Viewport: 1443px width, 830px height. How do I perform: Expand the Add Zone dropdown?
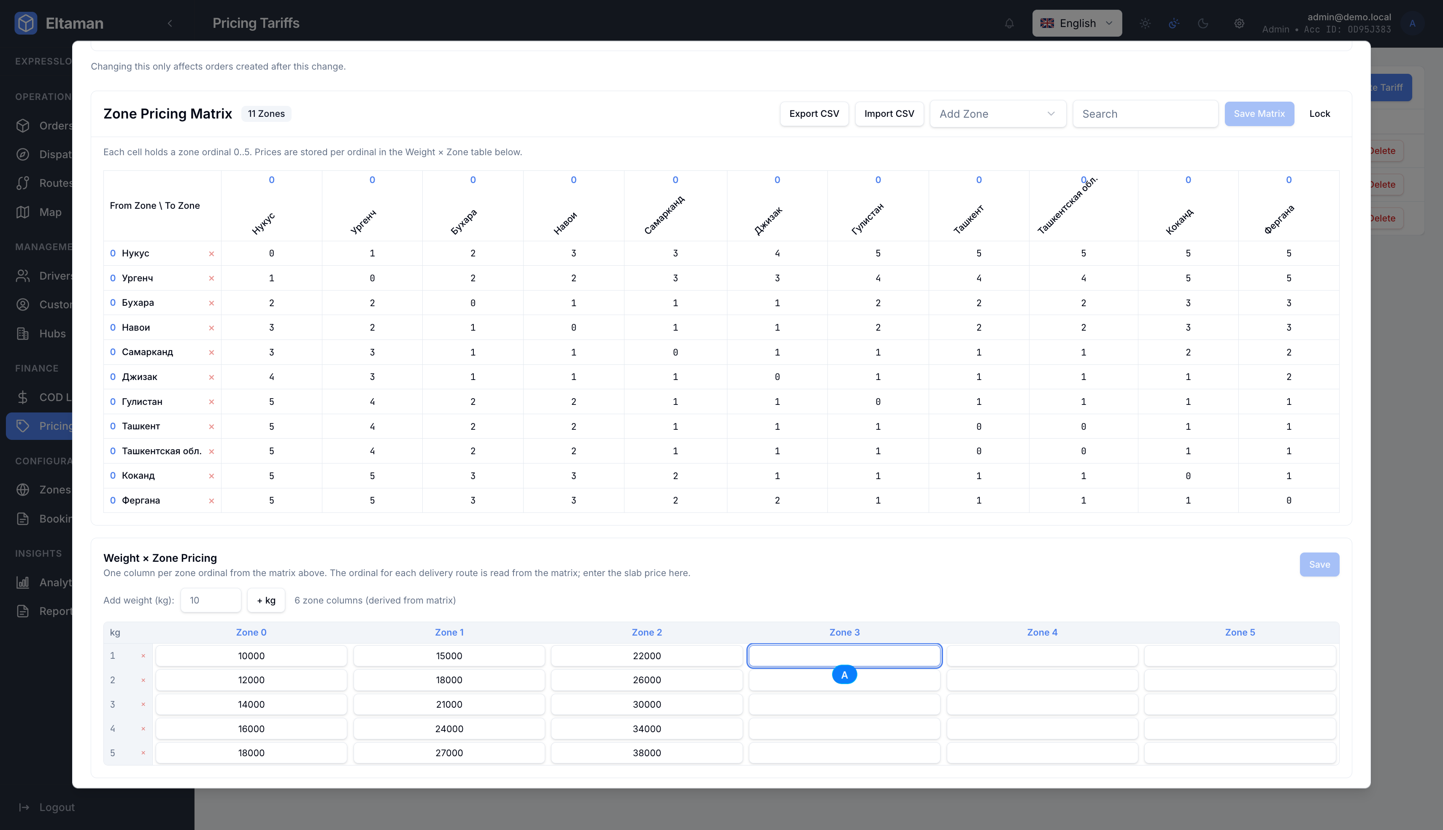click(998, 114)
